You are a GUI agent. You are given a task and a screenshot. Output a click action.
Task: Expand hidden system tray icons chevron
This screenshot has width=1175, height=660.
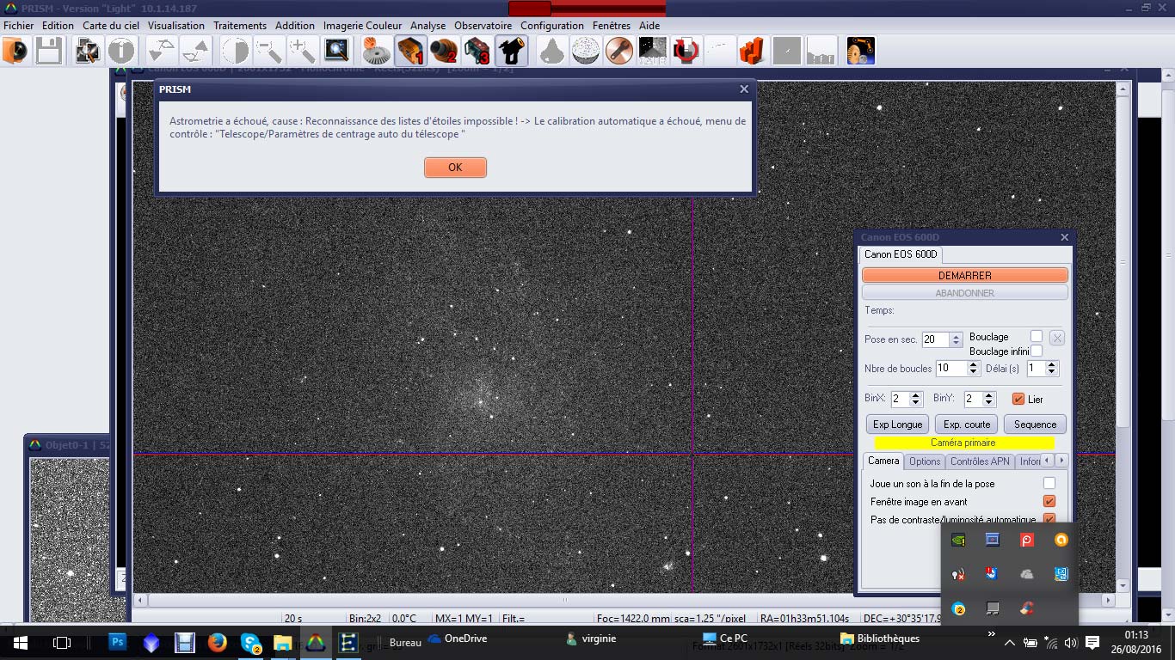pyautogui.click(x=1010, y=642)
